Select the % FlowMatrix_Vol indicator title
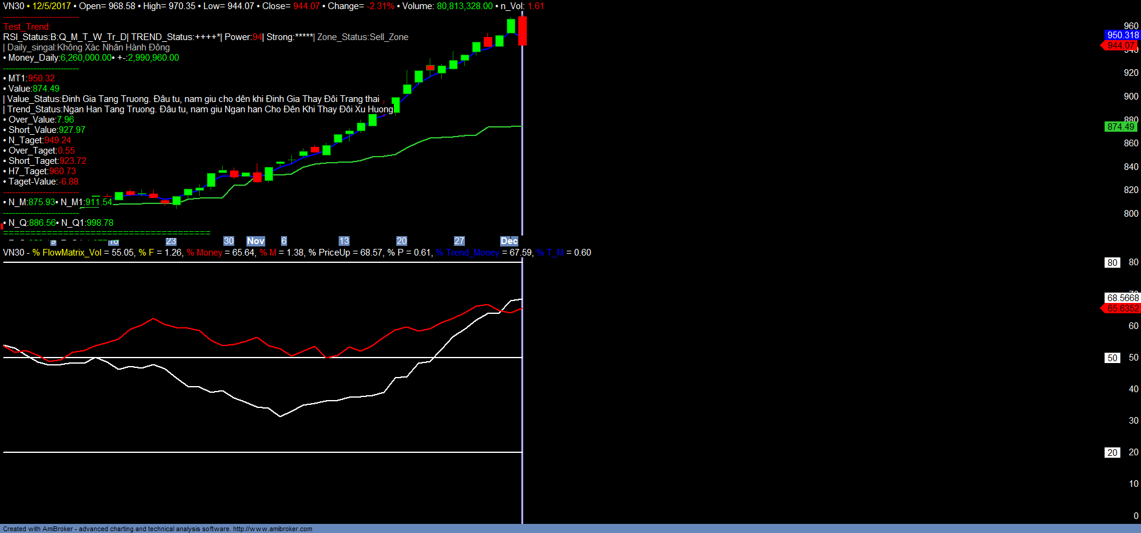The height and width of the screenshot is (533, 1141). 67,253
